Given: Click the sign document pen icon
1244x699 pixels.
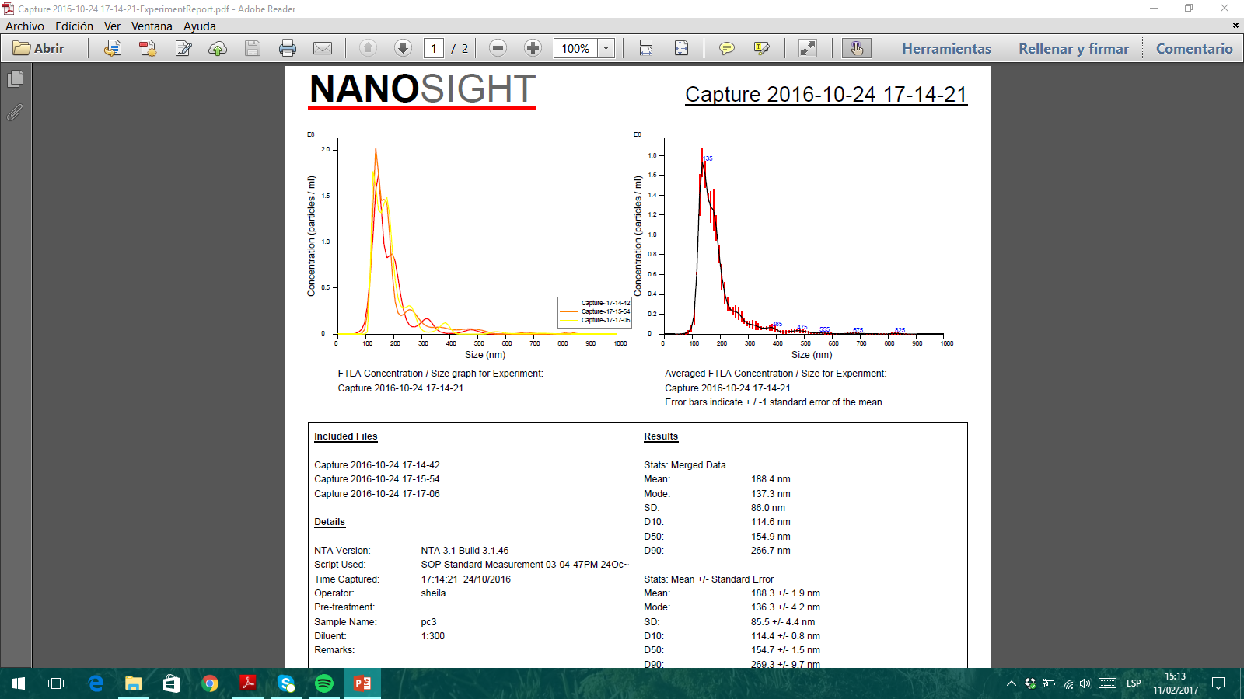Looking at the screenshot, I should pos(183,48).
